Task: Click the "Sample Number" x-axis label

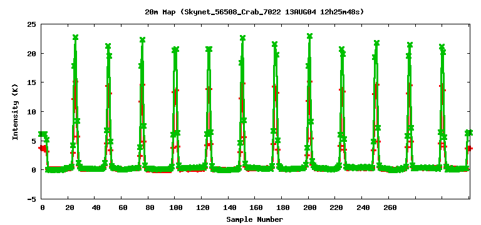Action: 255,219
